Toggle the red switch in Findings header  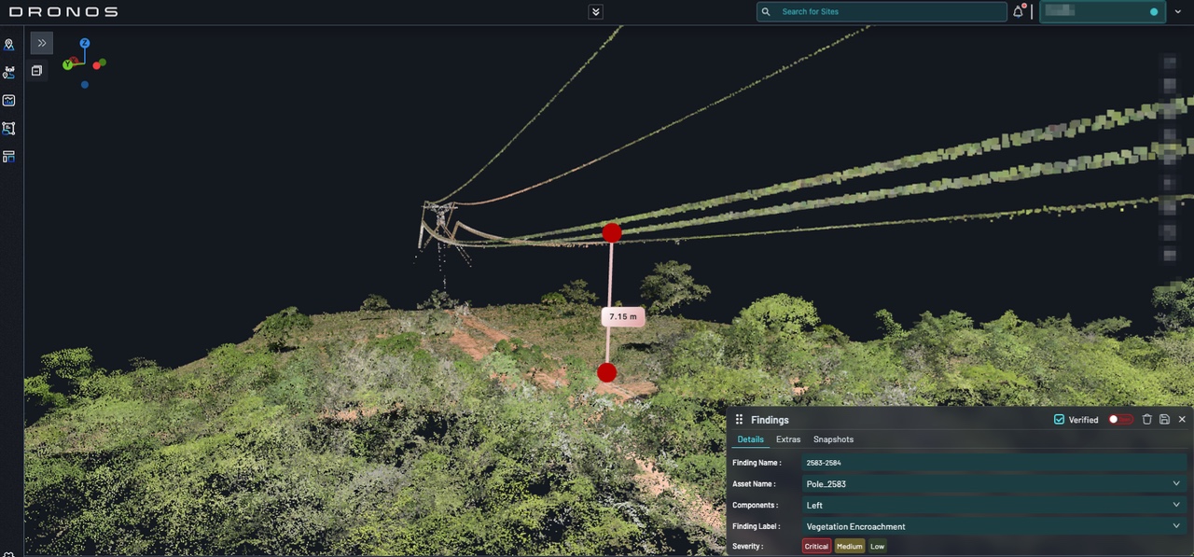point(1120,420)
